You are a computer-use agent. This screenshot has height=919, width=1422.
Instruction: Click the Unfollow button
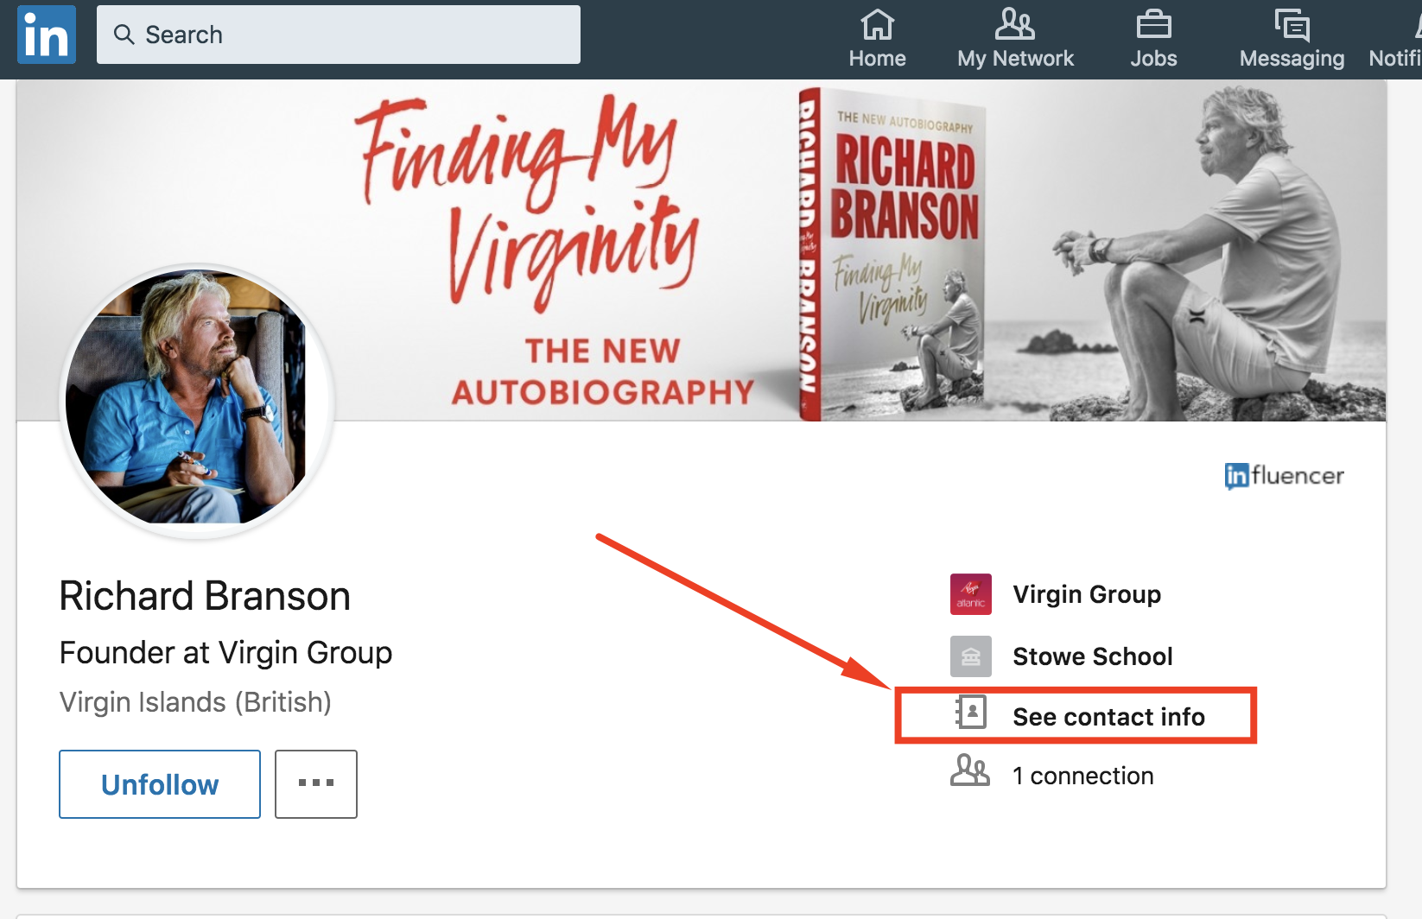point(160,784)
